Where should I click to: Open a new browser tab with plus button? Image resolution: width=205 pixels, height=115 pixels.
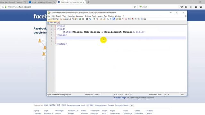coord(88,2)
